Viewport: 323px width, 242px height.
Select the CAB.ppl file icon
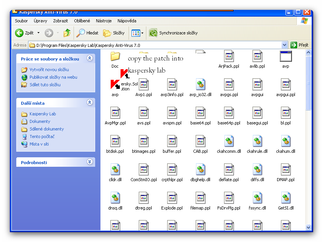(201, 141)
